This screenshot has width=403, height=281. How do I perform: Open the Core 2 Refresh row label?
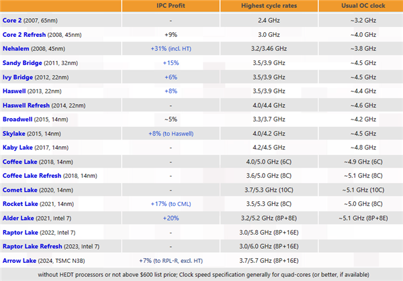tap(24, 34)
